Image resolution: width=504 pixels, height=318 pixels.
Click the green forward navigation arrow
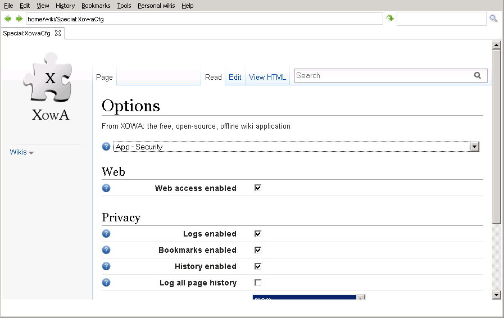[19, 19]
